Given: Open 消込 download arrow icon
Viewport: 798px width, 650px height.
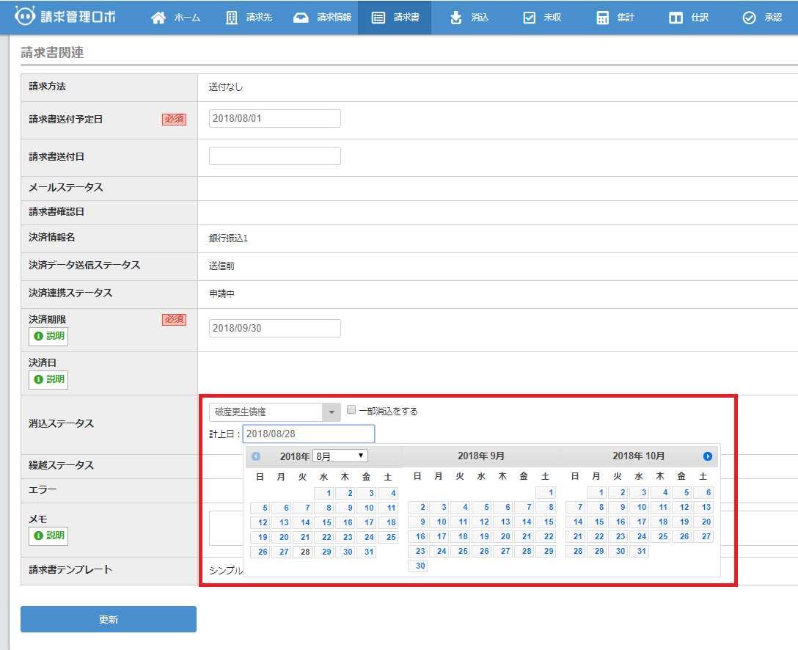Looking at the screenshot, I should click(456, 18).
